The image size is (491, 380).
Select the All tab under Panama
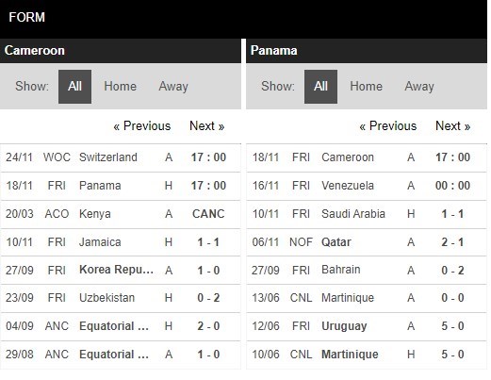pyautogui.click(x=320, y=87)
